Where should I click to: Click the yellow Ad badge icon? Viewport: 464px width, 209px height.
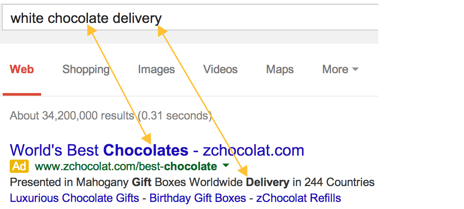[x=19, y=166]
